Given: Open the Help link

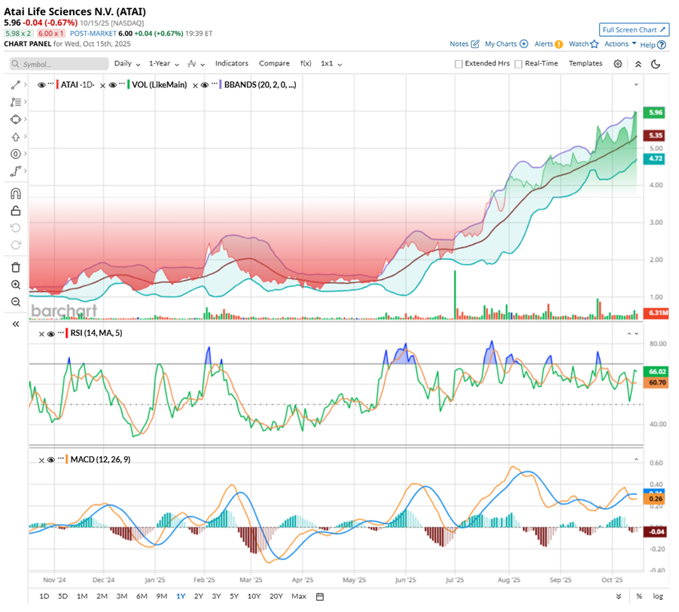Looking at the screenshot, I should point(653,44).
